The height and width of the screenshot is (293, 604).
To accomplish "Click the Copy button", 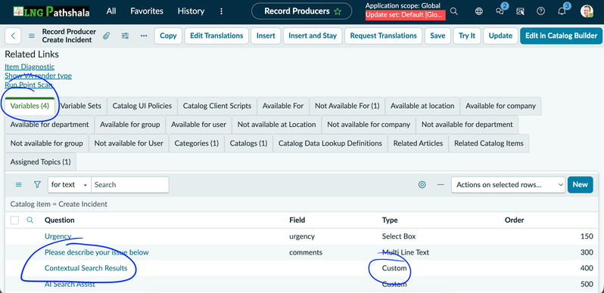I will [168, 35].
